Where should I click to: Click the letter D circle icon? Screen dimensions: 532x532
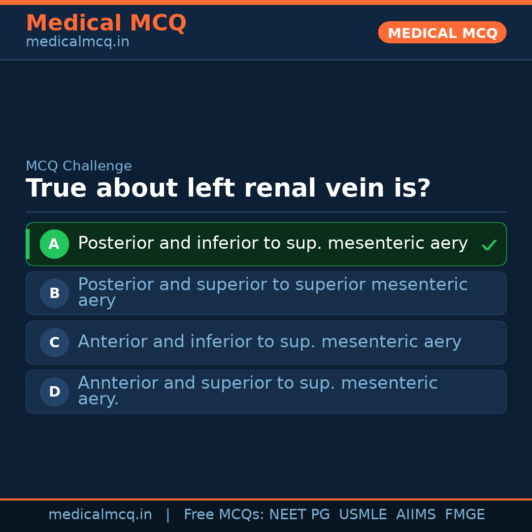pyautogui.click(x=54, y=392)
